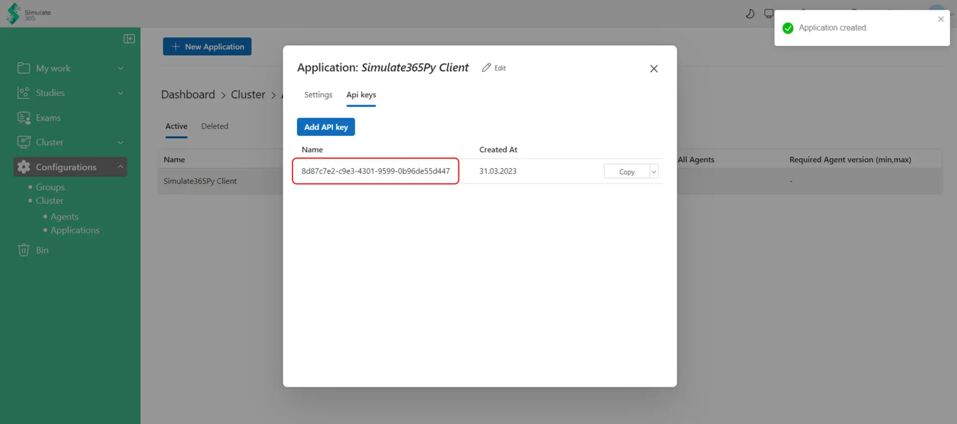
Task: Close the Application dialog with X
Action: [x=654, y=69]
